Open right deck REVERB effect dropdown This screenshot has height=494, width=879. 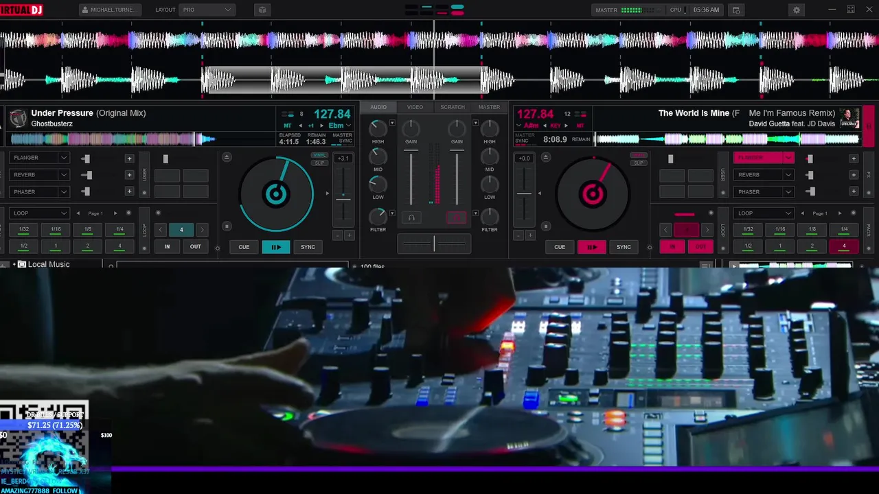[788, 175]
